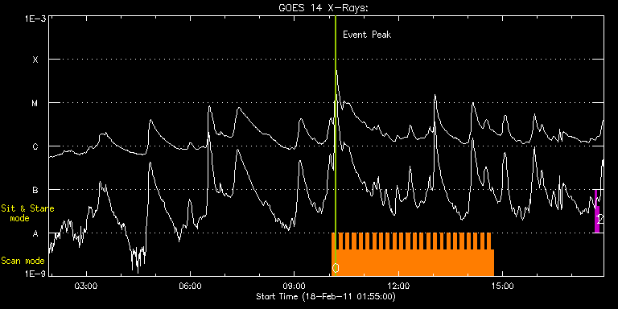Screen dimensions: 618x309
Task: Click the Start Time axis caption
Action: (x=326, y=296)
